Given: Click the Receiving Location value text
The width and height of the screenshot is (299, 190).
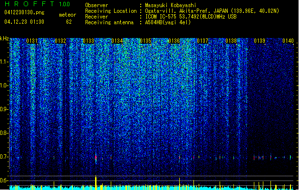Looking at the screenshot, I should click(x=212, y=11).
